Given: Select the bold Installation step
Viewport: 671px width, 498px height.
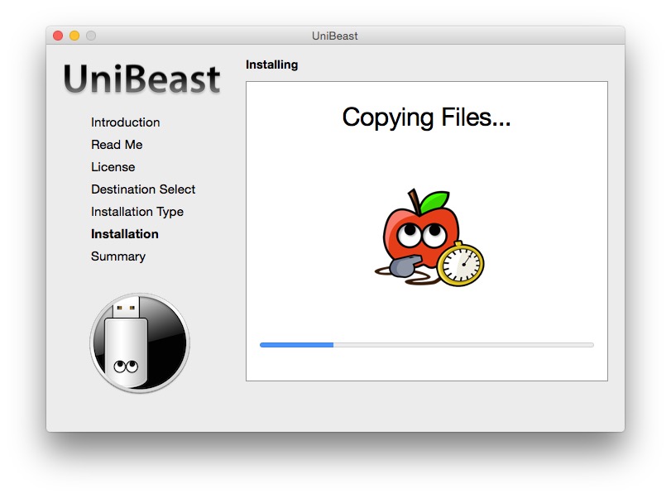Looking at the screenshot, I should coord(125,234).
